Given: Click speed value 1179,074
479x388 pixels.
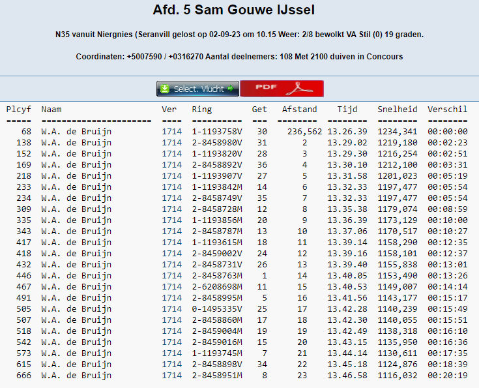Looking at the screenshot, I should (x=397, y=209).
